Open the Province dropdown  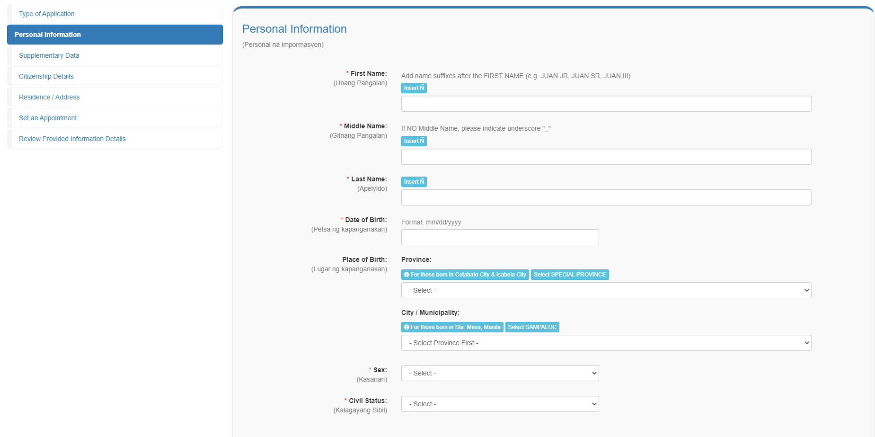click(606, 290)
